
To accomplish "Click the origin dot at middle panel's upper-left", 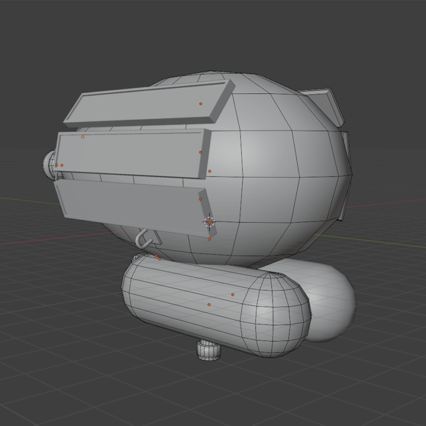I will 83,136.
